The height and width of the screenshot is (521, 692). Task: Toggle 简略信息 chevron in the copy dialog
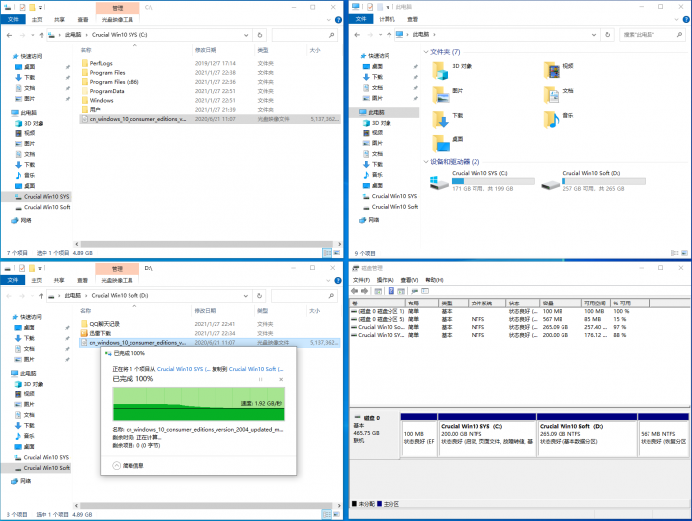tap(117, 463)
